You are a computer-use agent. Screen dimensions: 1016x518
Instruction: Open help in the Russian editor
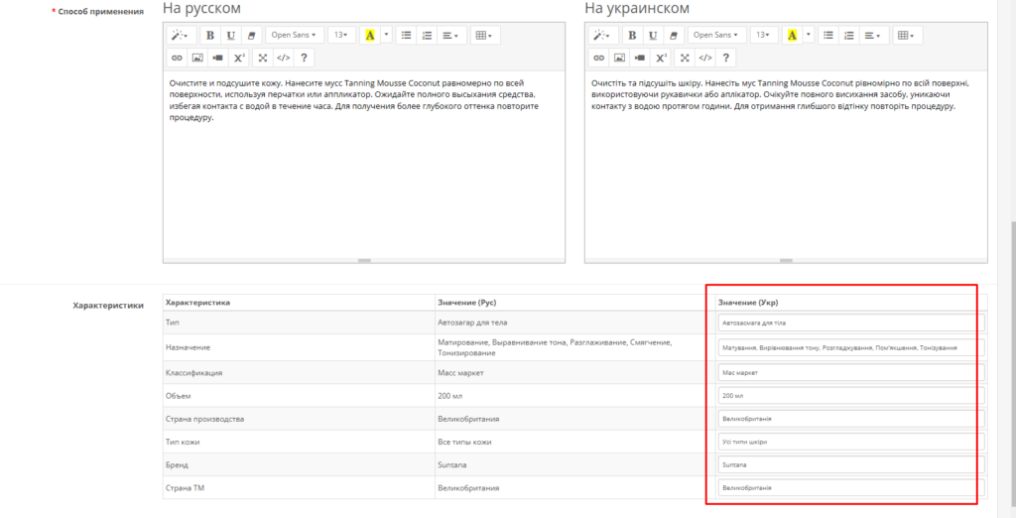coord(304,58)
